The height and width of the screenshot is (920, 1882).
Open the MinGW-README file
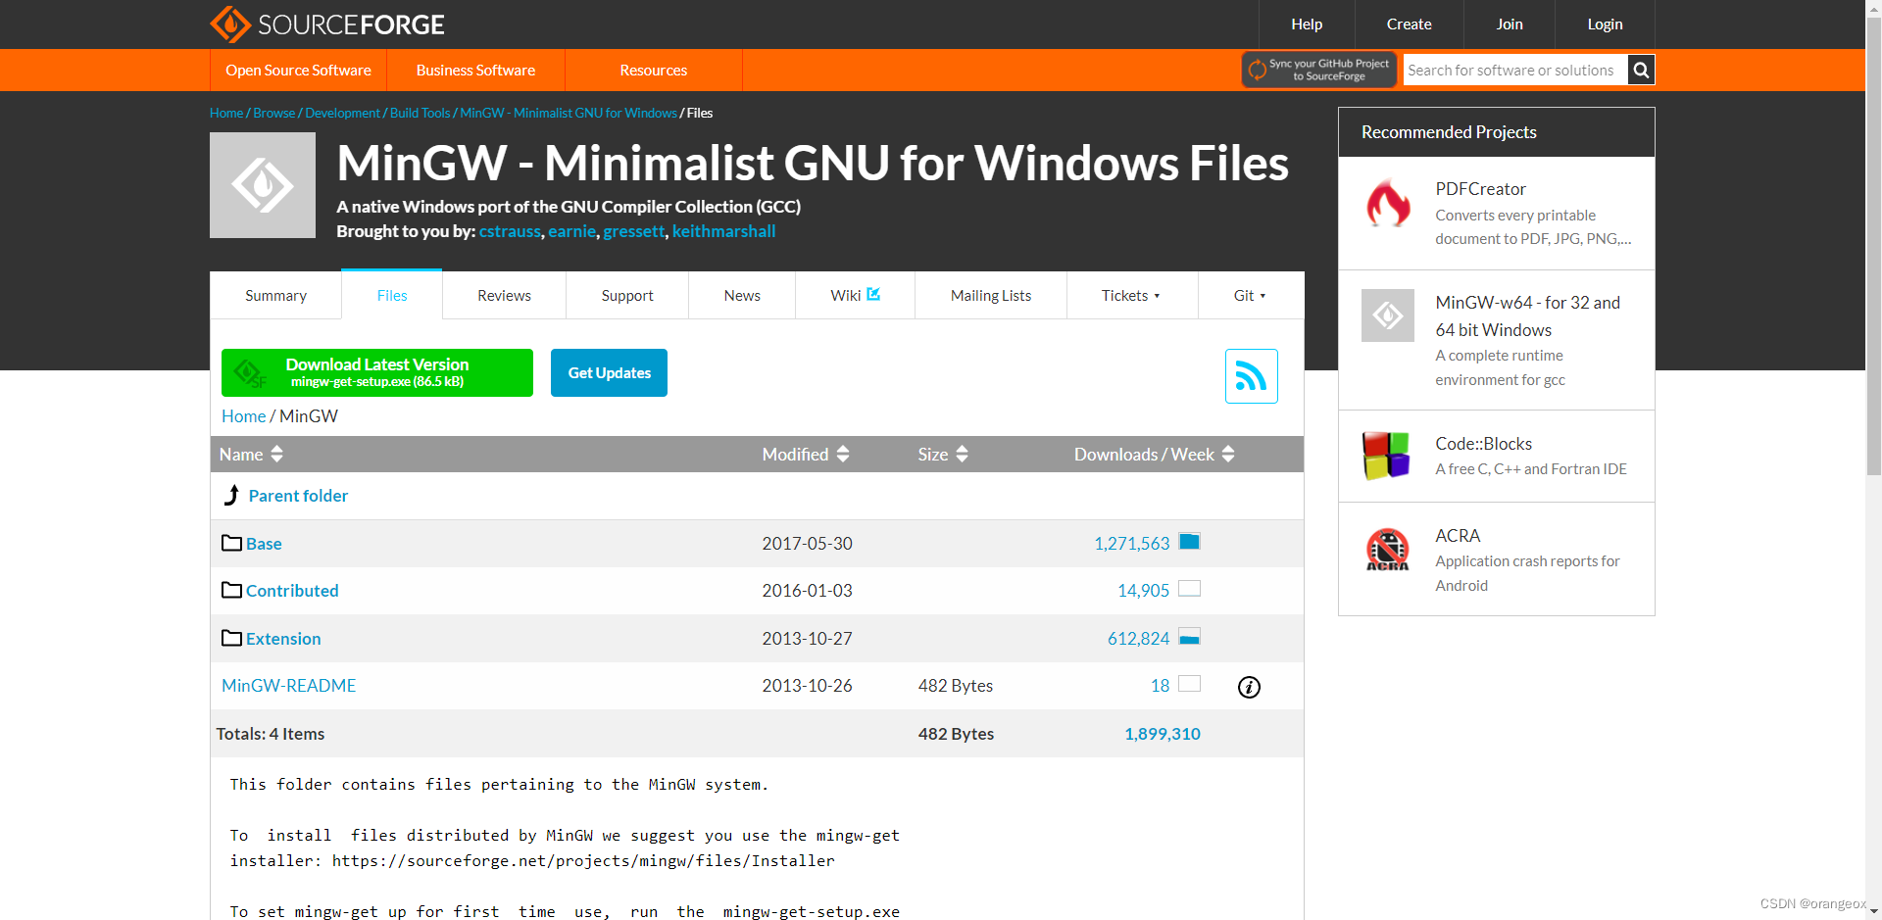pyautogui.click(x=288, y=686)
